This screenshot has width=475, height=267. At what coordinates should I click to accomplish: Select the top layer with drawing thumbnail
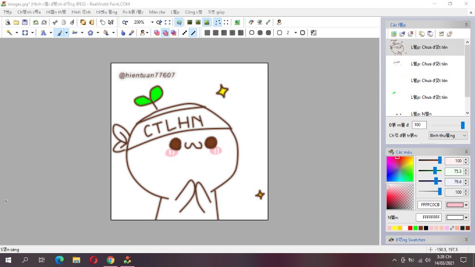[x=425, y=47]
